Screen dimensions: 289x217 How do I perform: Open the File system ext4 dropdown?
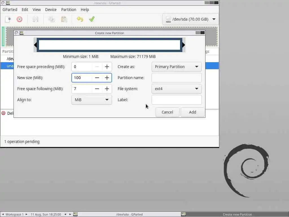tap(177, 89)
